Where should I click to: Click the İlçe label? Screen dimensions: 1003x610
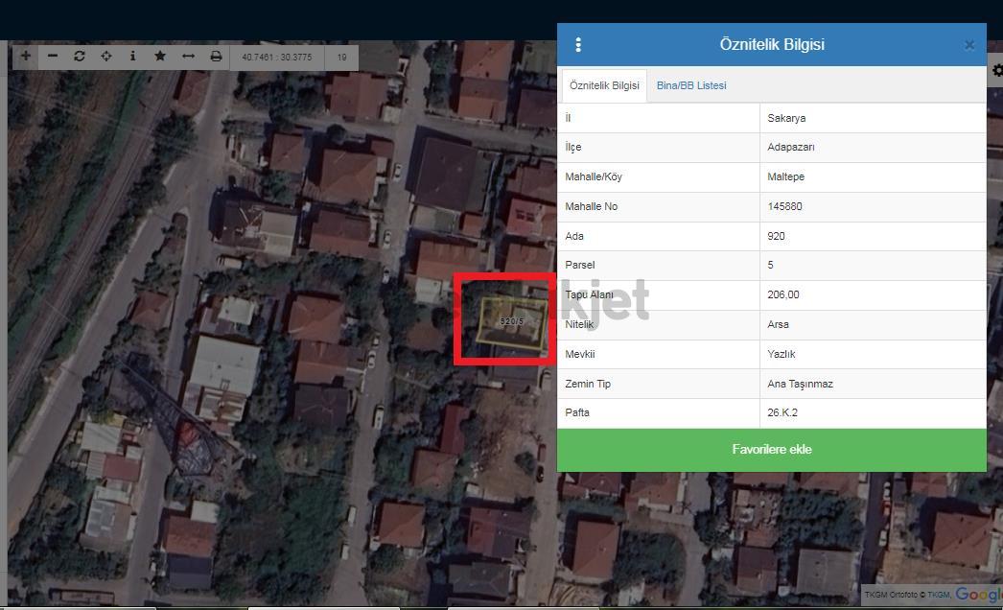[573, 147]
